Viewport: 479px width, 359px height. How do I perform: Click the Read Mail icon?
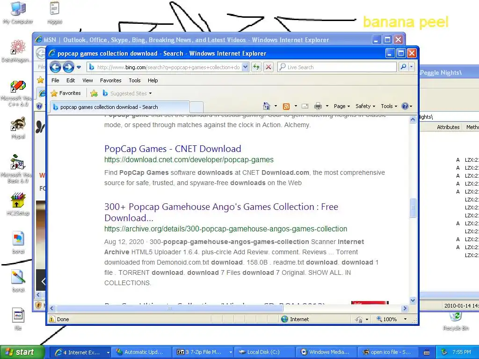tap(305, 106)
